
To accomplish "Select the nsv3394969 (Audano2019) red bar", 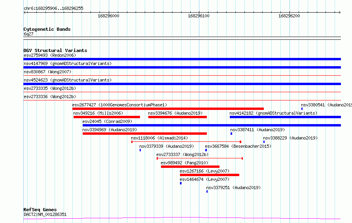I will pyautogui.click(x=145, y=134).
